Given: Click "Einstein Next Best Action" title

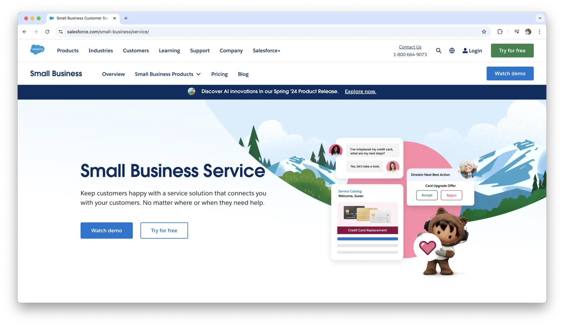Looking at the screenshot, I should 430,175.
